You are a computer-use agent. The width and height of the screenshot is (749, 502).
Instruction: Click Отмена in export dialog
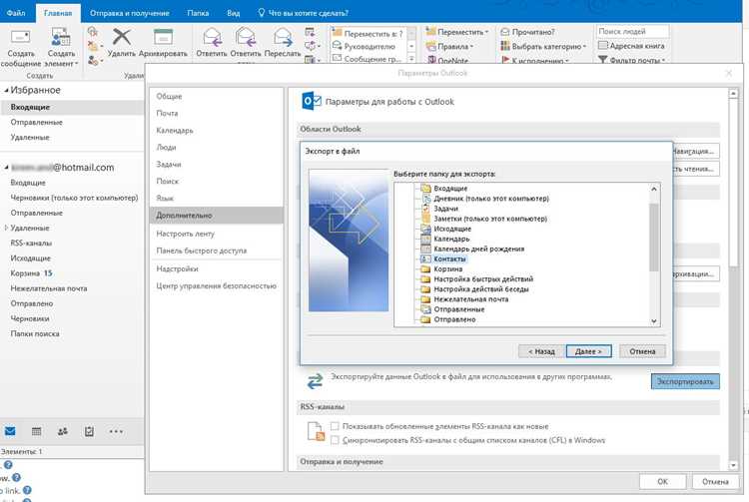642,351
